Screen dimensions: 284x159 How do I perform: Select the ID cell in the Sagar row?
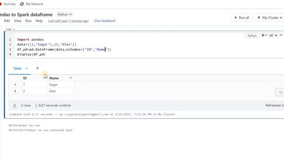[x=35, y=84]
